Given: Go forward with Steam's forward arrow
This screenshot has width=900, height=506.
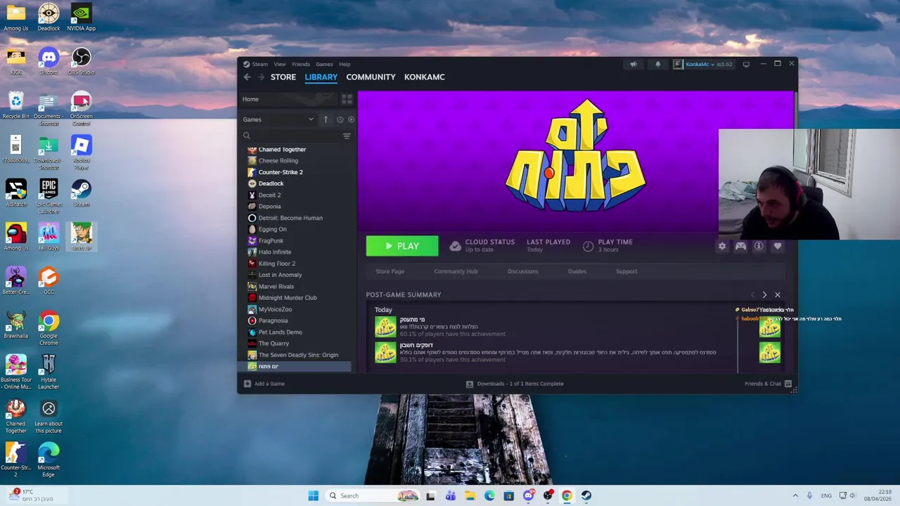Looking at the screenshot, I should [261, 77].
